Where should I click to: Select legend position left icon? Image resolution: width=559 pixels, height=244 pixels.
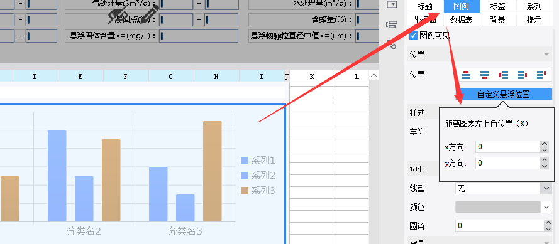[504, 75]
